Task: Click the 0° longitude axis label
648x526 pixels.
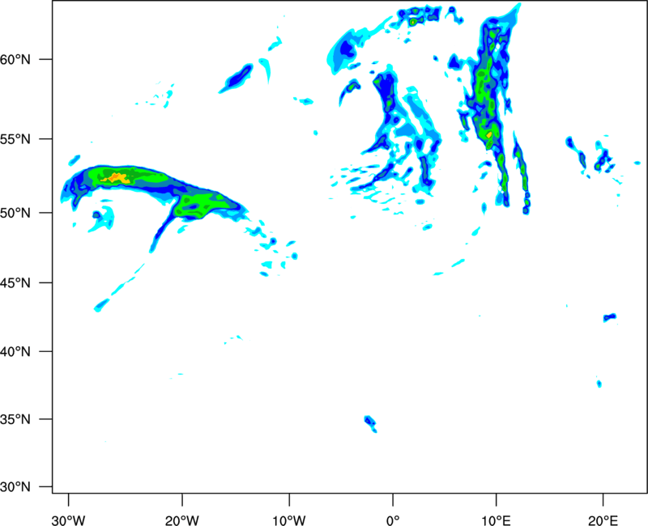Action: (x=393, y=520)
